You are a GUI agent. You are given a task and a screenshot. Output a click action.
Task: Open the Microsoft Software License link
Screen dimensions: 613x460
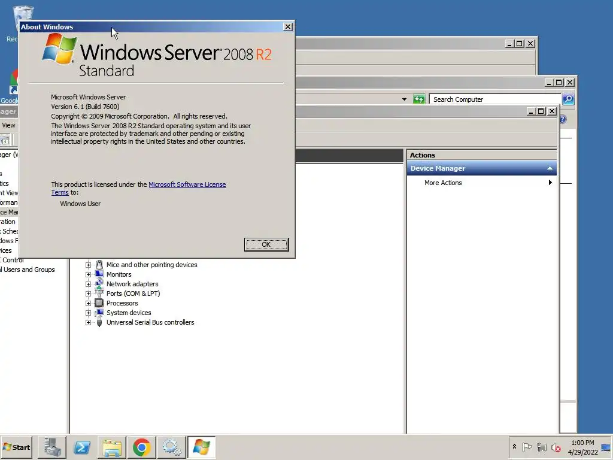point(187,184)
